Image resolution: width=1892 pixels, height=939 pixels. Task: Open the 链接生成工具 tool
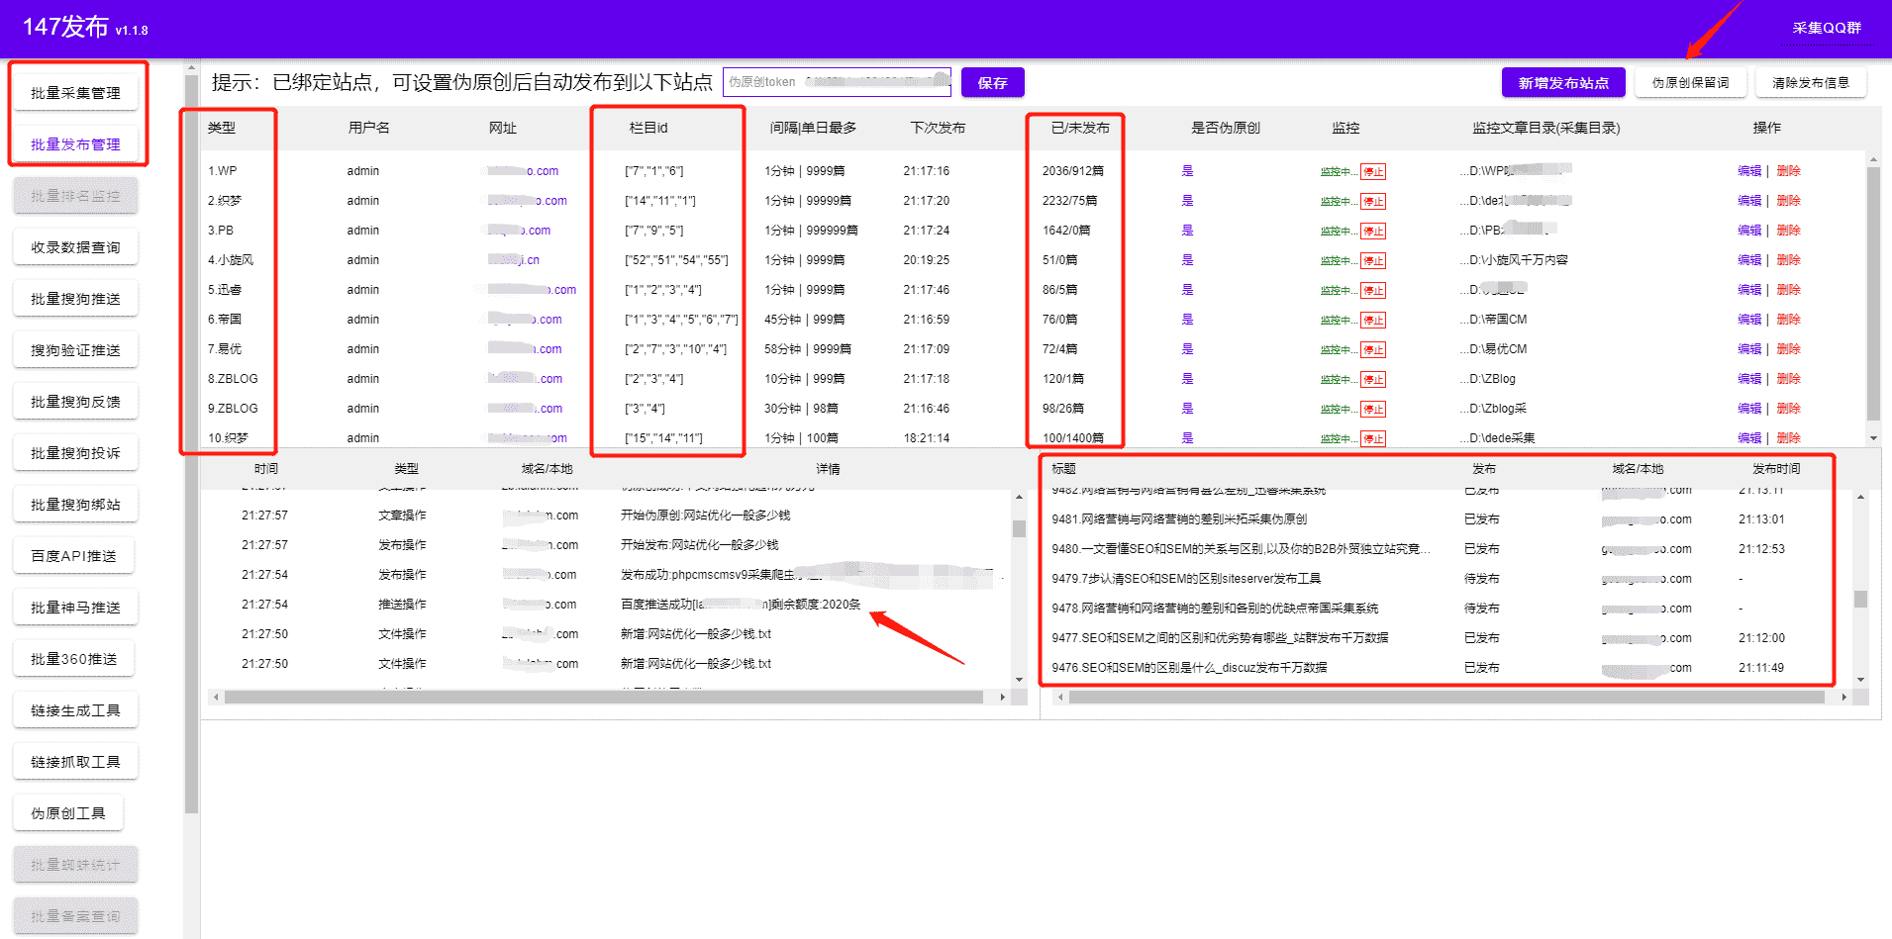(x=75, y=709)
